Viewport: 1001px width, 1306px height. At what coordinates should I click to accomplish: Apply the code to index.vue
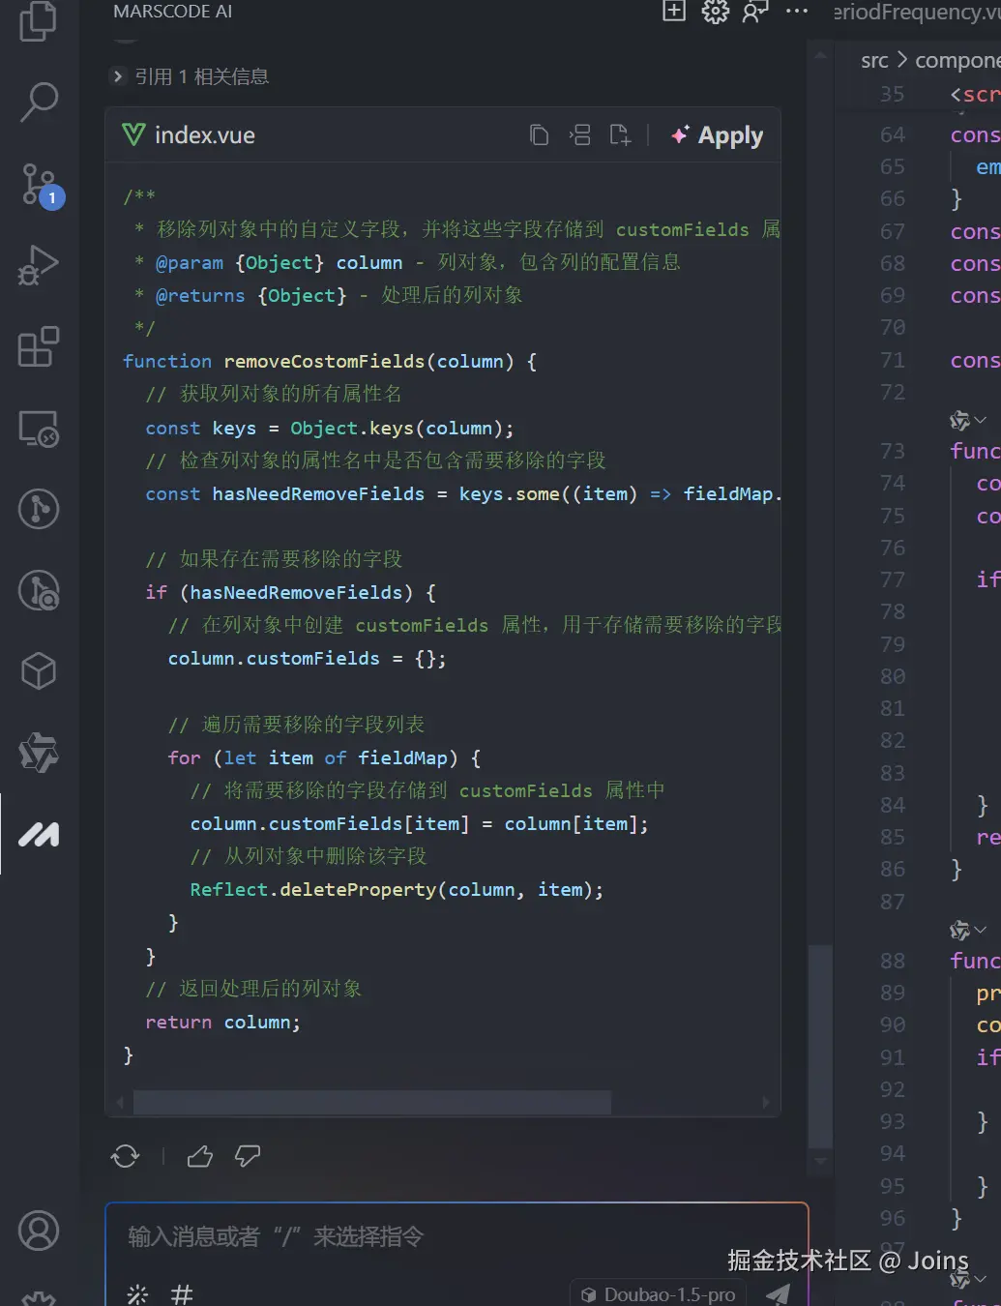click(718, 135)
